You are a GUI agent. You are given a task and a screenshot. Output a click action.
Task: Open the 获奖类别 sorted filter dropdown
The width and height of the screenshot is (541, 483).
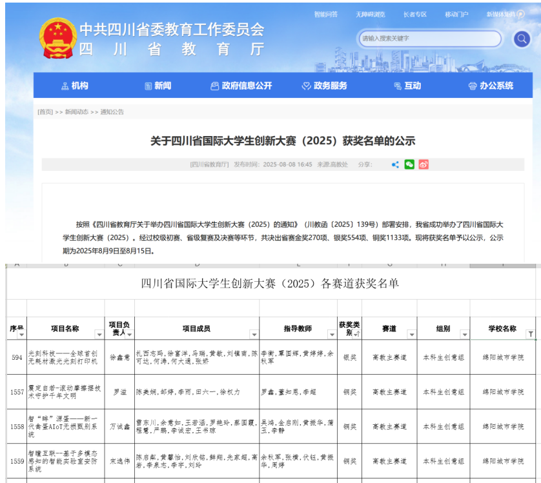click(x=356, y=334)
